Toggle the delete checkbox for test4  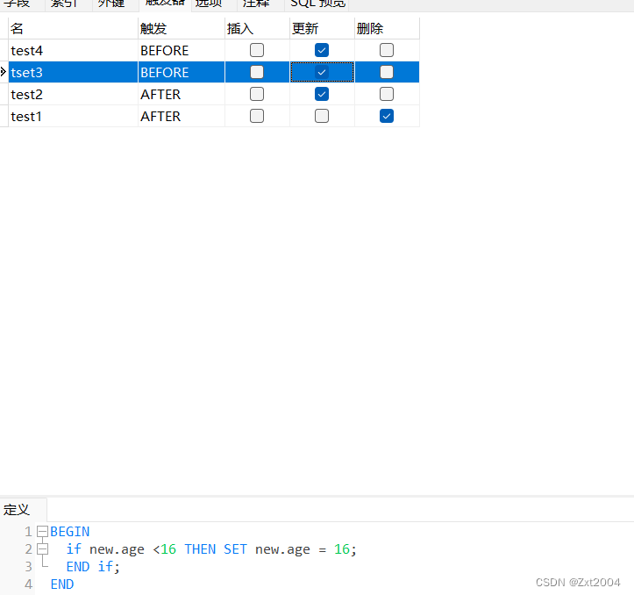click(x=387, y=50)
